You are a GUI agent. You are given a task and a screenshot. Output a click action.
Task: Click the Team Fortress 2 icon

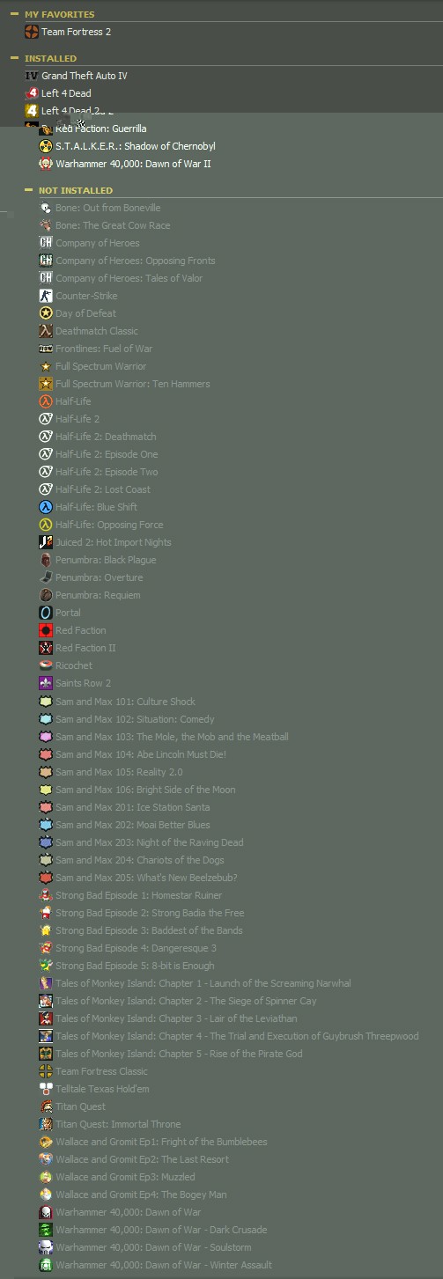pos(32,32)
